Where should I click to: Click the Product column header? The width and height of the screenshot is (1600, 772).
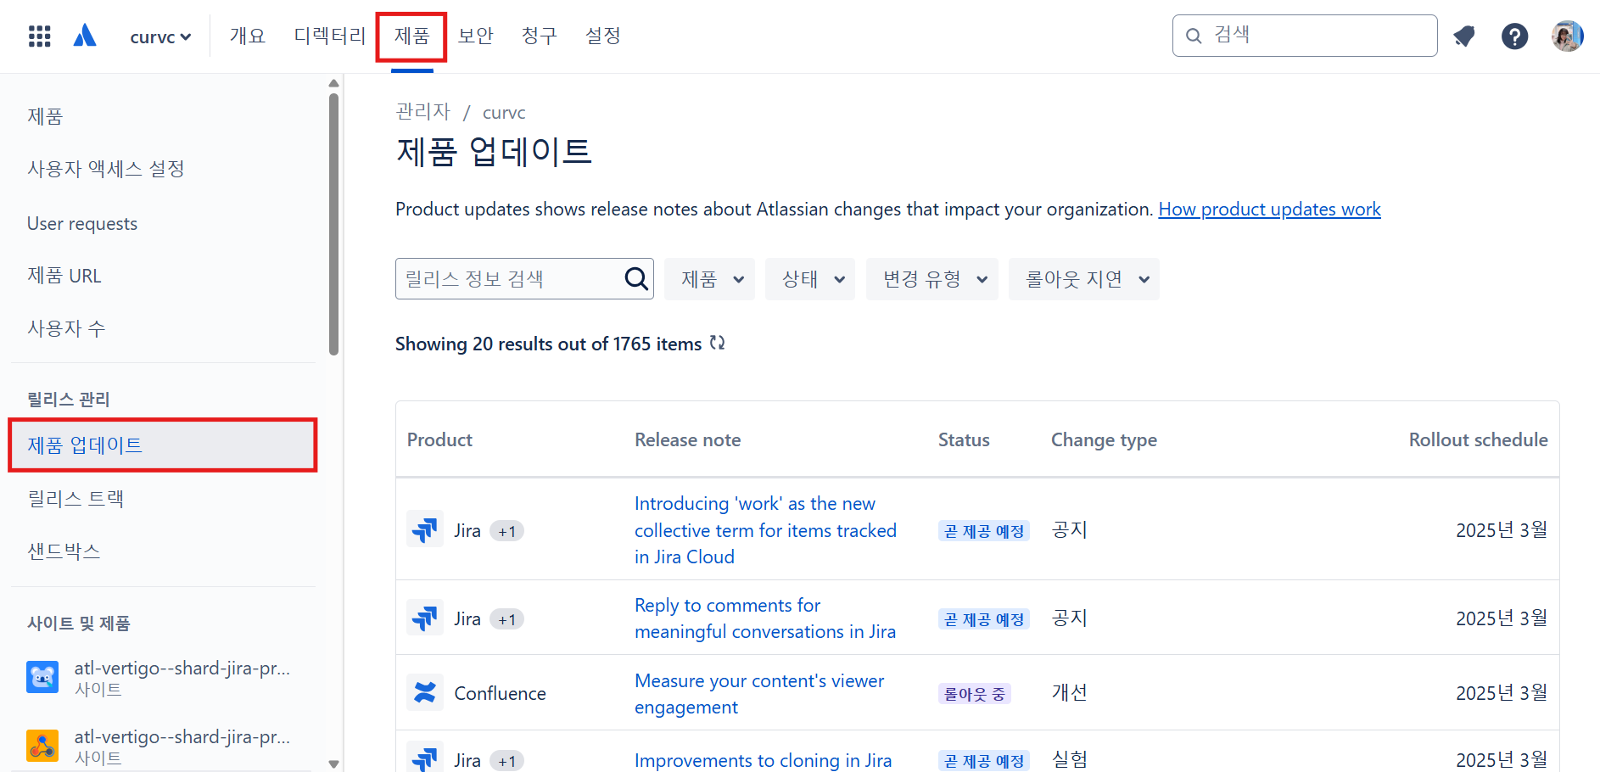(x=439, y=439)
